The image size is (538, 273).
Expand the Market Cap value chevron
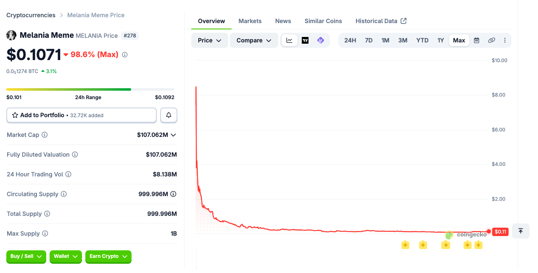pos(174,135)
